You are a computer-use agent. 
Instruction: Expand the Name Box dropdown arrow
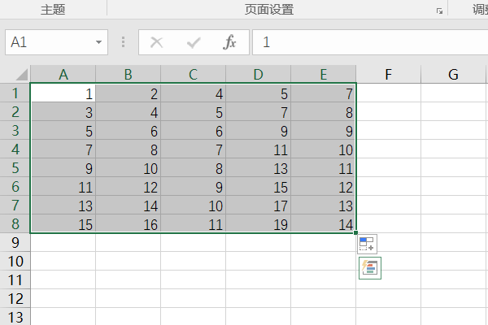coord(98,43)
